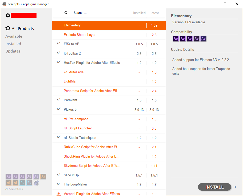Viewport: 243px width, 196px height.
Task: Open settings with the gear icon
Action: click(x=8, y=15)
